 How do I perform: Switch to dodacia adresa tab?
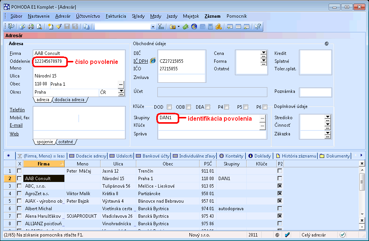(x=69, y=100)
